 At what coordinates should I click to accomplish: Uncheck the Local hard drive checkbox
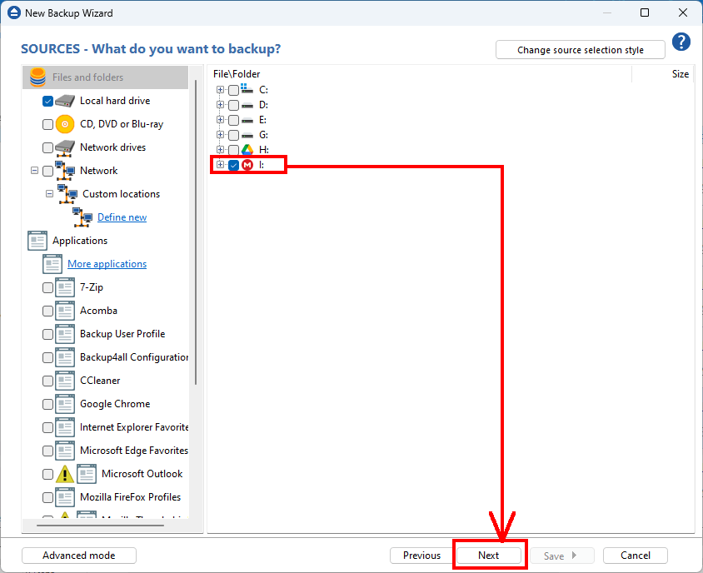[x=47, y=101]
